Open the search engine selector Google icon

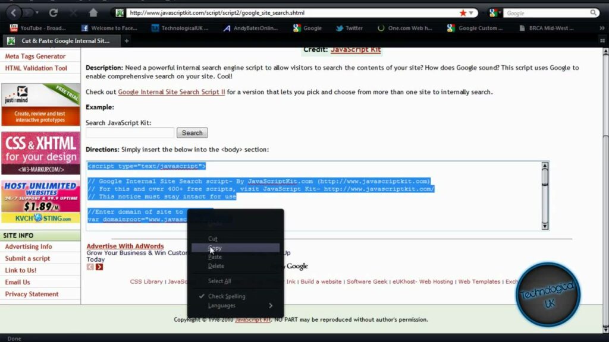pyautogui.click(x=493, y=13)
